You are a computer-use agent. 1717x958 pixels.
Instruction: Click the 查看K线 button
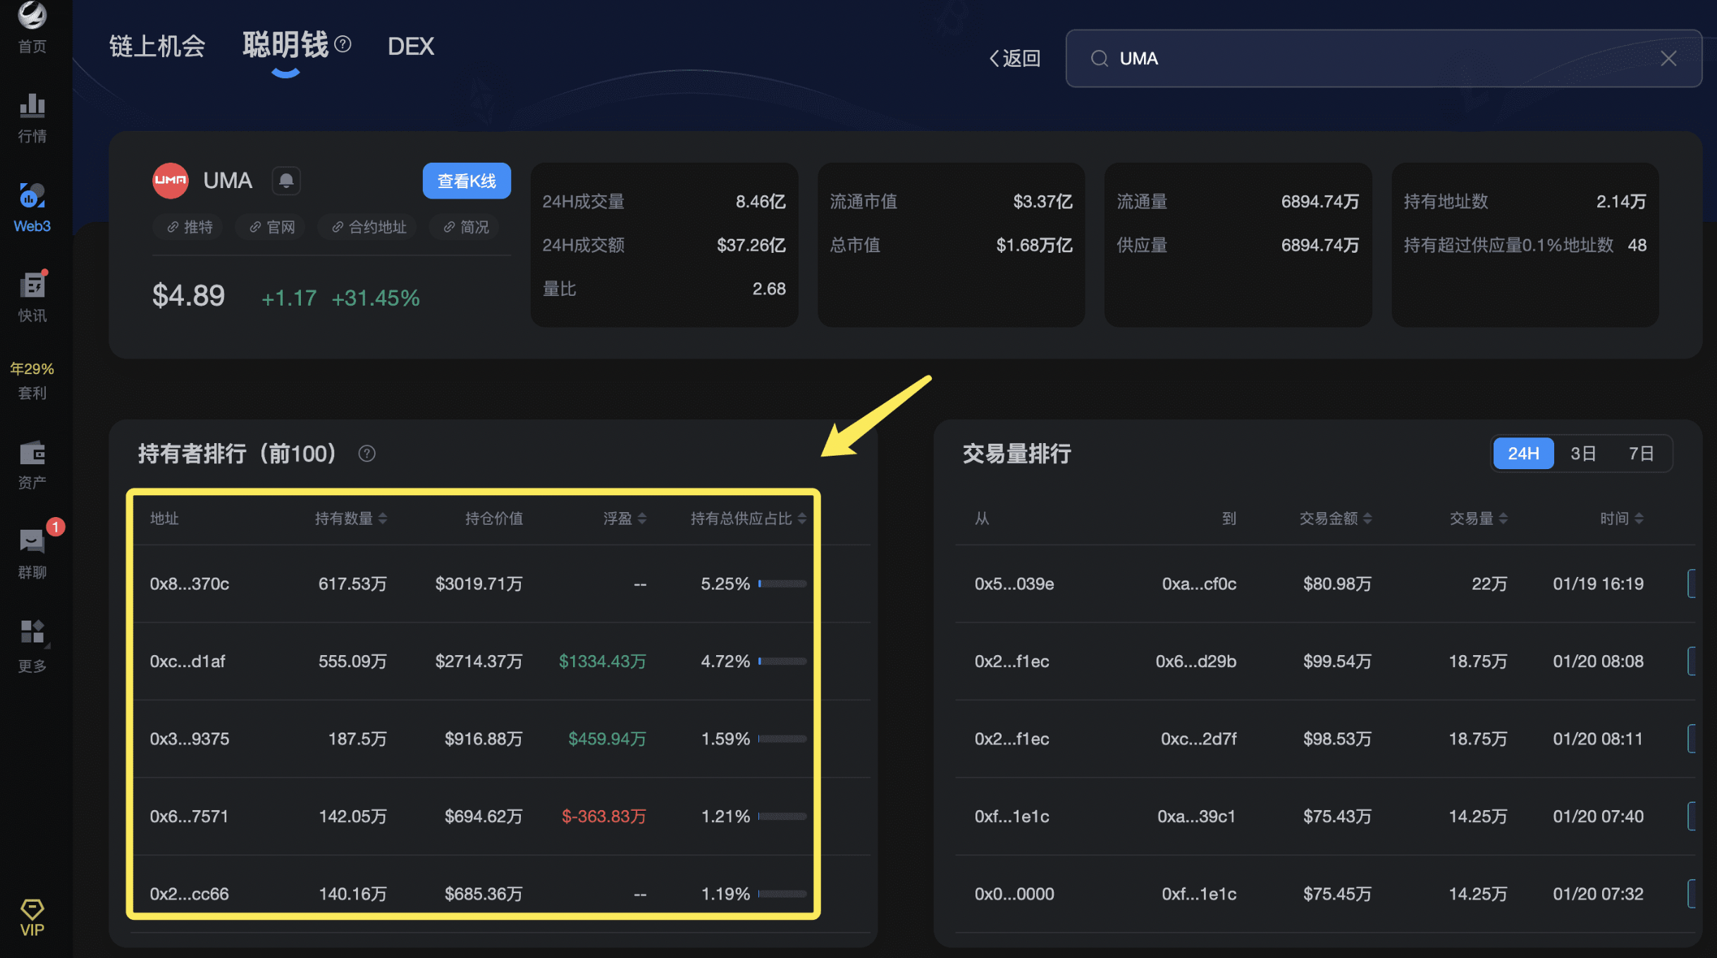tap(467, 181)
